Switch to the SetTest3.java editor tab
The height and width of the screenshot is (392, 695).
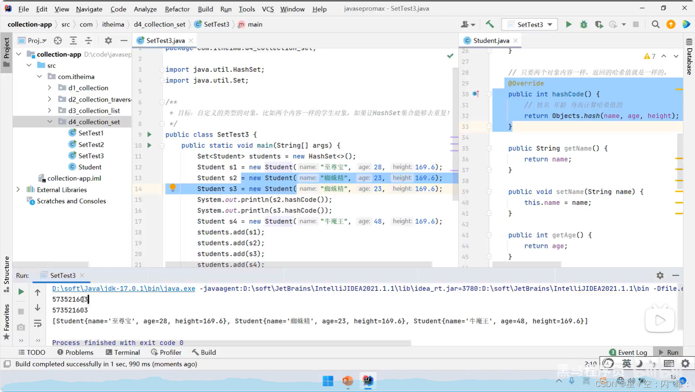tap(165, 41)
